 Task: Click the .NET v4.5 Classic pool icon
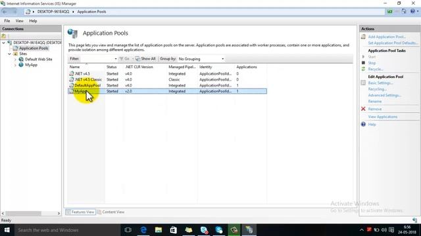(x=72, y=79)
